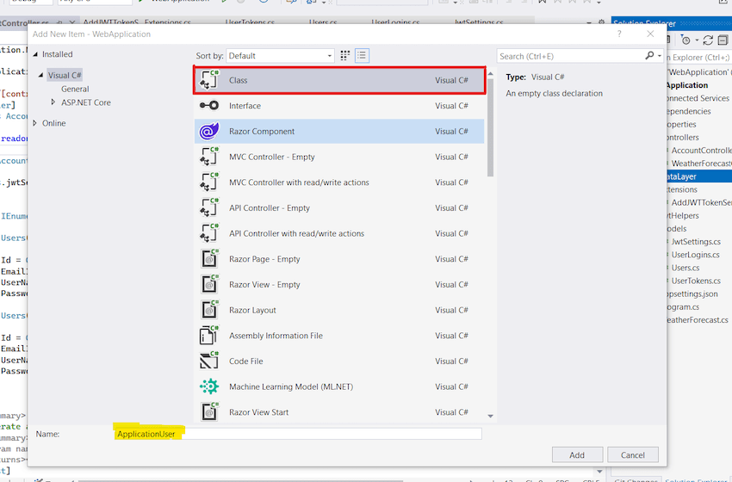This screenshot has height=482, width=732.
Task: Select MVC Controller with read/write actions icon
Action: (x=209, y=182)
